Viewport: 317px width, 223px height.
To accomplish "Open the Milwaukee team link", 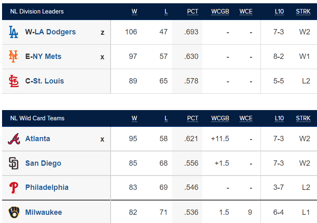I will (x=43, y=212).
